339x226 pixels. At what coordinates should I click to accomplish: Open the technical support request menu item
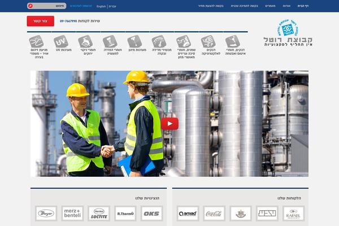click(x=244, y=6)
